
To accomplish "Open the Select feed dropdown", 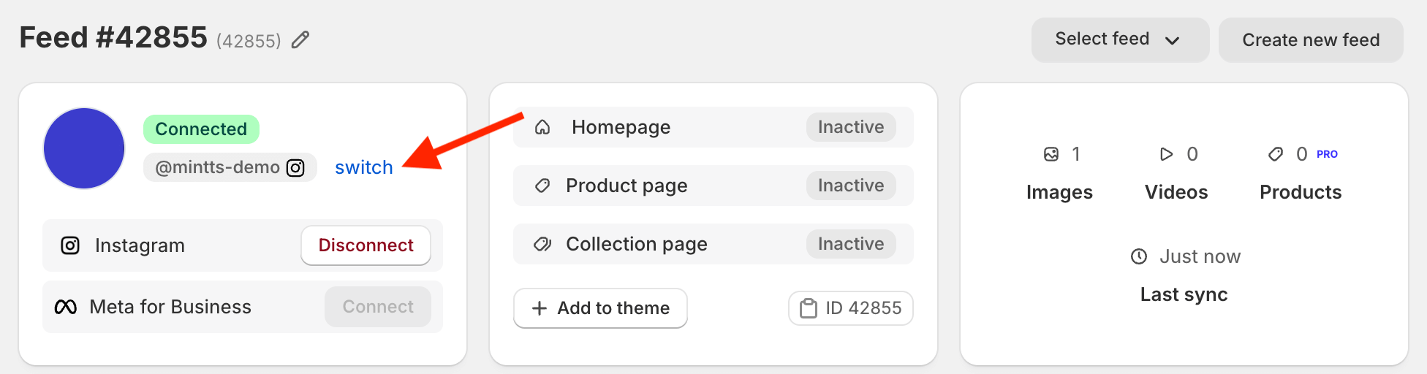I will point(1119,39).
